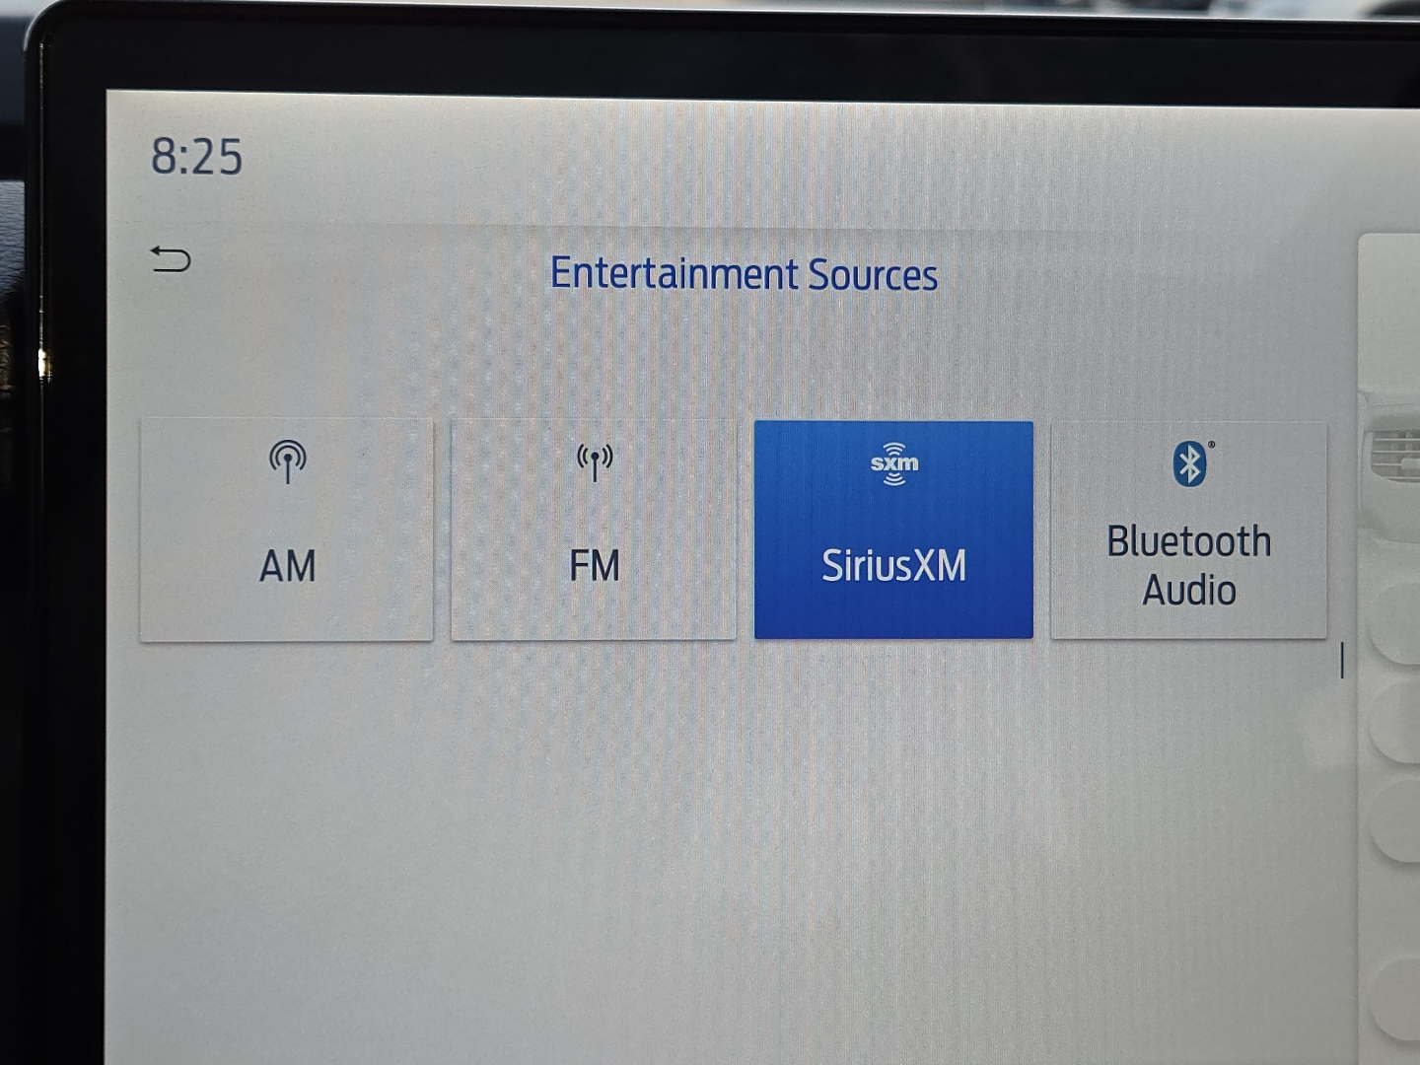
Task: Click the word "Entertainment" in the title
Action: 674,273
